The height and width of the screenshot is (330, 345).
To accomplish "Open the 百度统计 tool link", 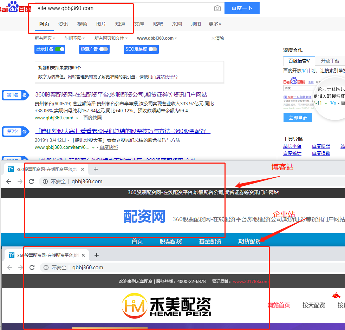I will [292, 153].
